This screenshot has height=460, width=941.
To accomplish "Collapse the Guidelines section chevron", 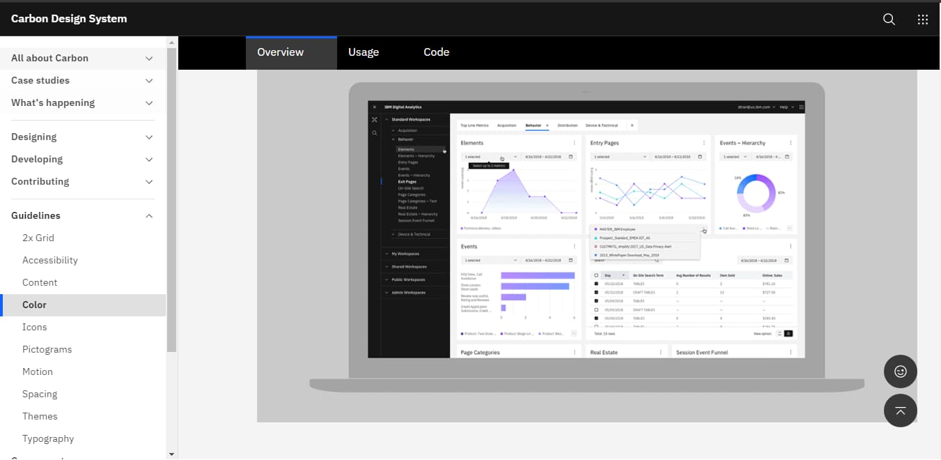I will tap(149, 216).
